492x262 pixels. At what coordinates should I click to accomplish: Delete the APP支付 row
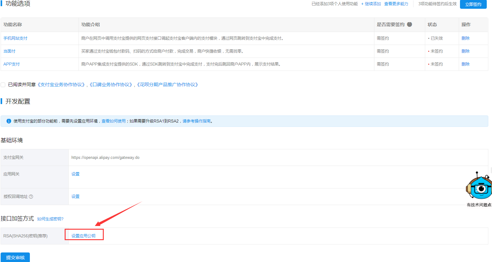tap(466, 64)
